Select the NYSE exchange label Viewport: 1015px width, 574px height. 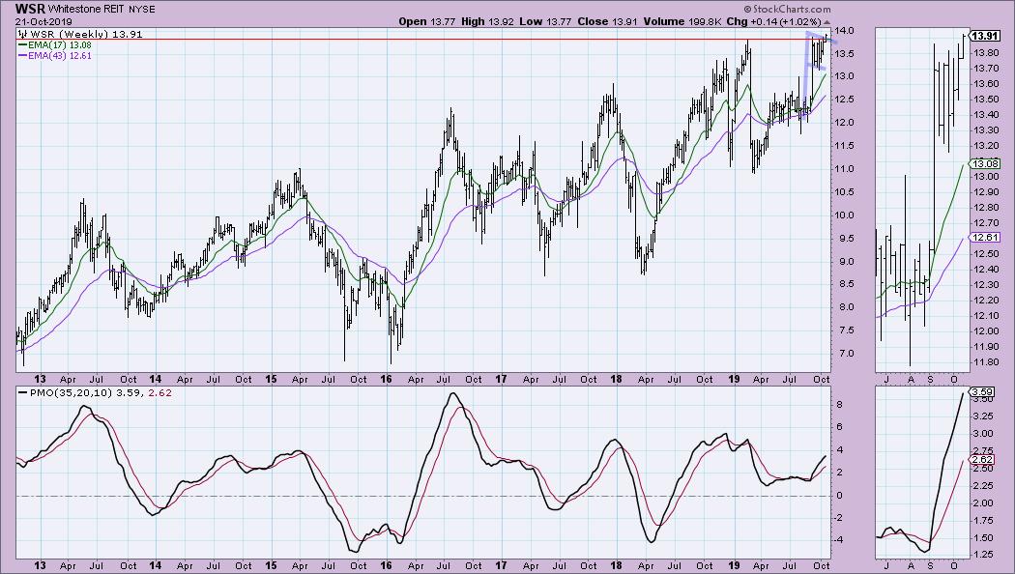coord(141,10)
